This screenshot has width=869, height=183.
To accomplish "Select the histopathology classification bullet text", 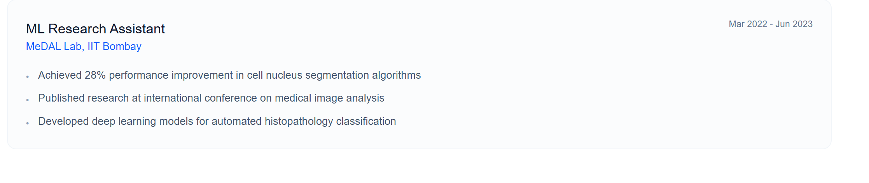I will click(x=217, y=121).
